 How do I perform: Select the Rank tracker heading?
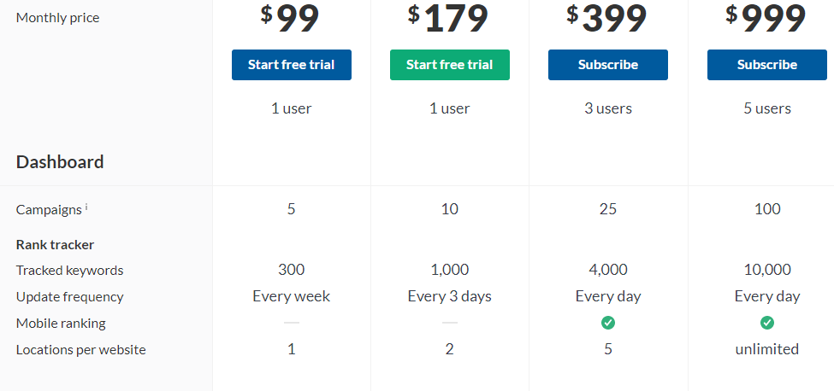point(55,244)
